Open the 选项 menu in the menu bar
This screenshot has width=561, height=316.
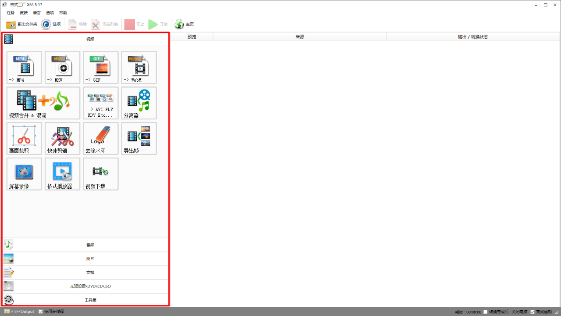coord(50,13)
